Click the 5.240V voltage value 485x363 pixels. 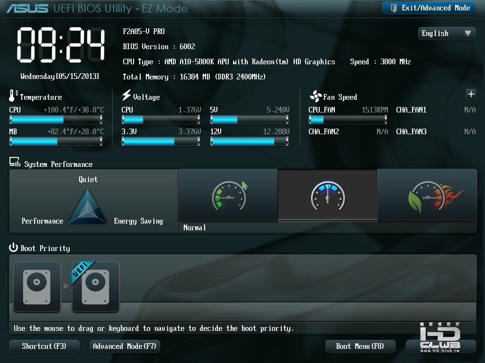click(x=278, y=110)
